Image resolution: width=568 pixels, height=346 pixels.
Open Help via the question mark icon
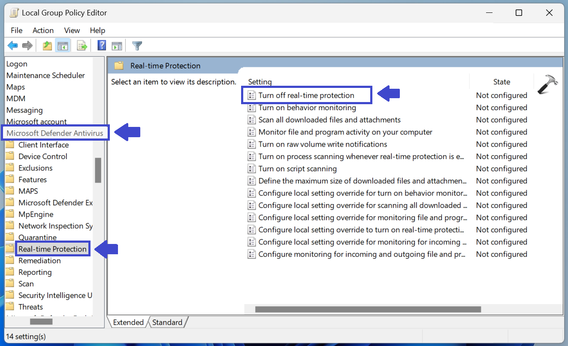[102, 45]
